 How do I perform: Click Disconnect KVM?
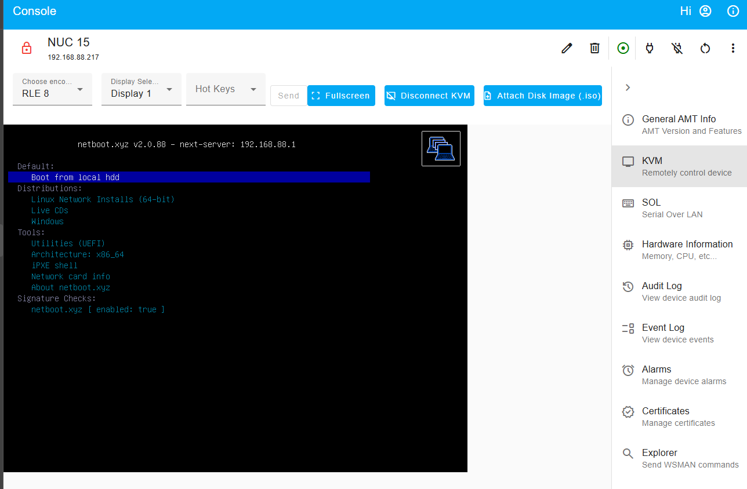click(429, 96)
